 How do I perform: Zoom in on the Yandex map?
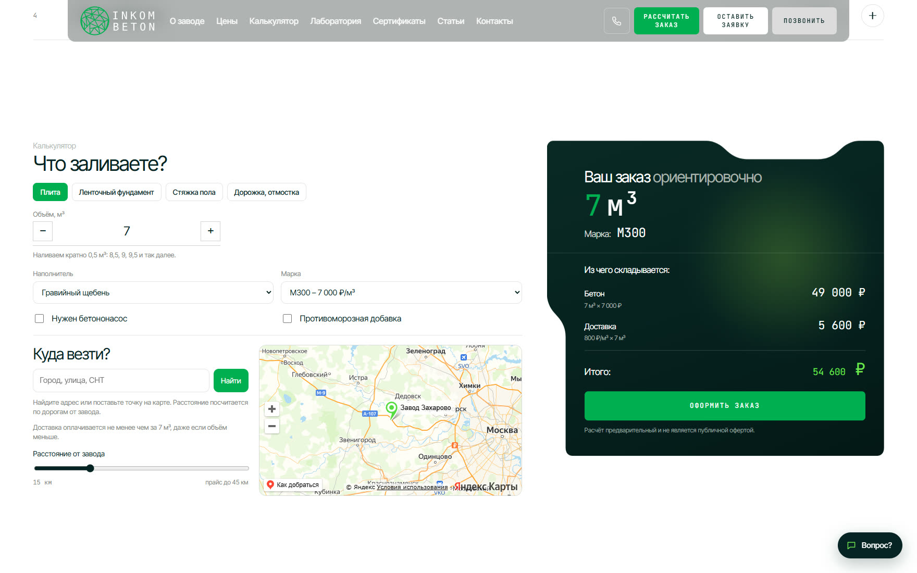click(x=272, y=409)
